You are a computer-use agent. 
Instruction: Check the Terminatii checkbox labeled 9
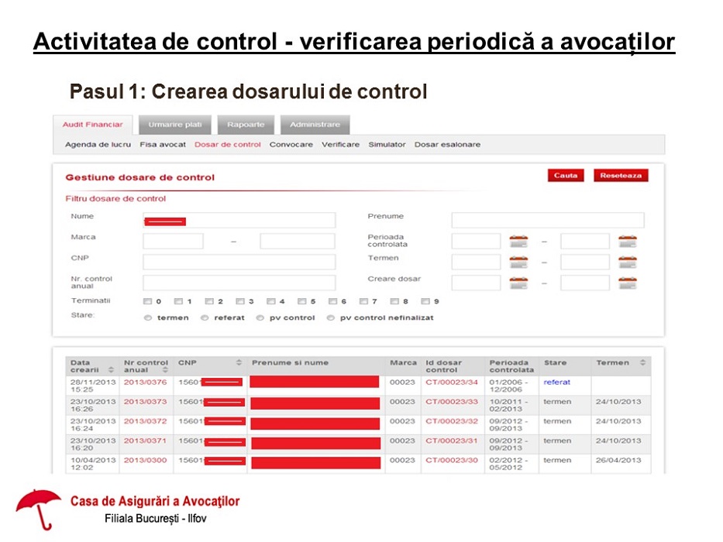coord(425,301)
